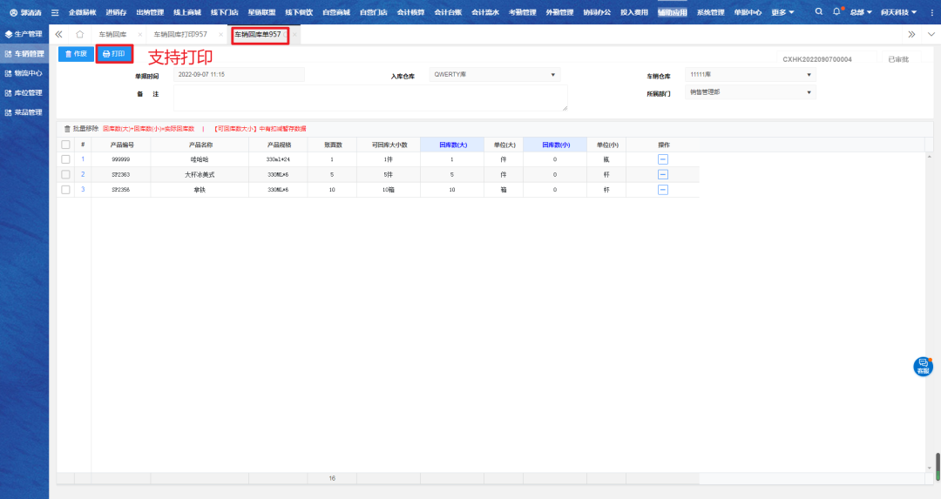Open the 车销仓库 dropdown showing 11111库
The image size is (941, 499).
coord(750,75)
